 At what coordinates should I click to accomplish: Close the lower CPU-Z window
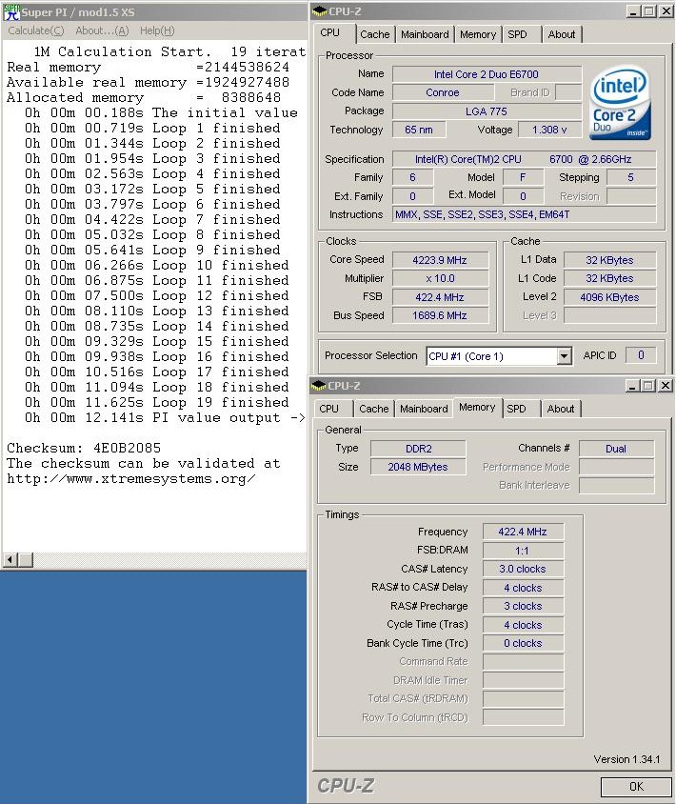click(x=665, y=386)
